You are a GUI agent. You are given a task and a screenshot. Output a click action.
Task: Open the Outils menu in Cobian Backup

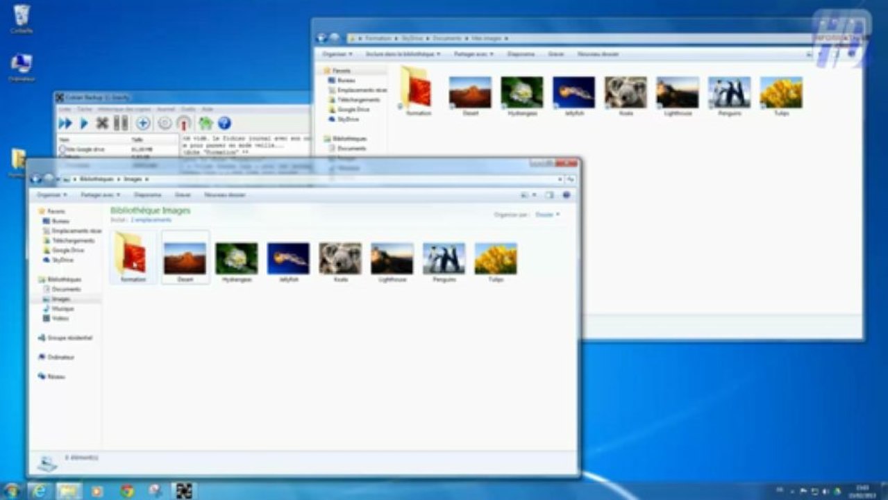pos(188,109)
